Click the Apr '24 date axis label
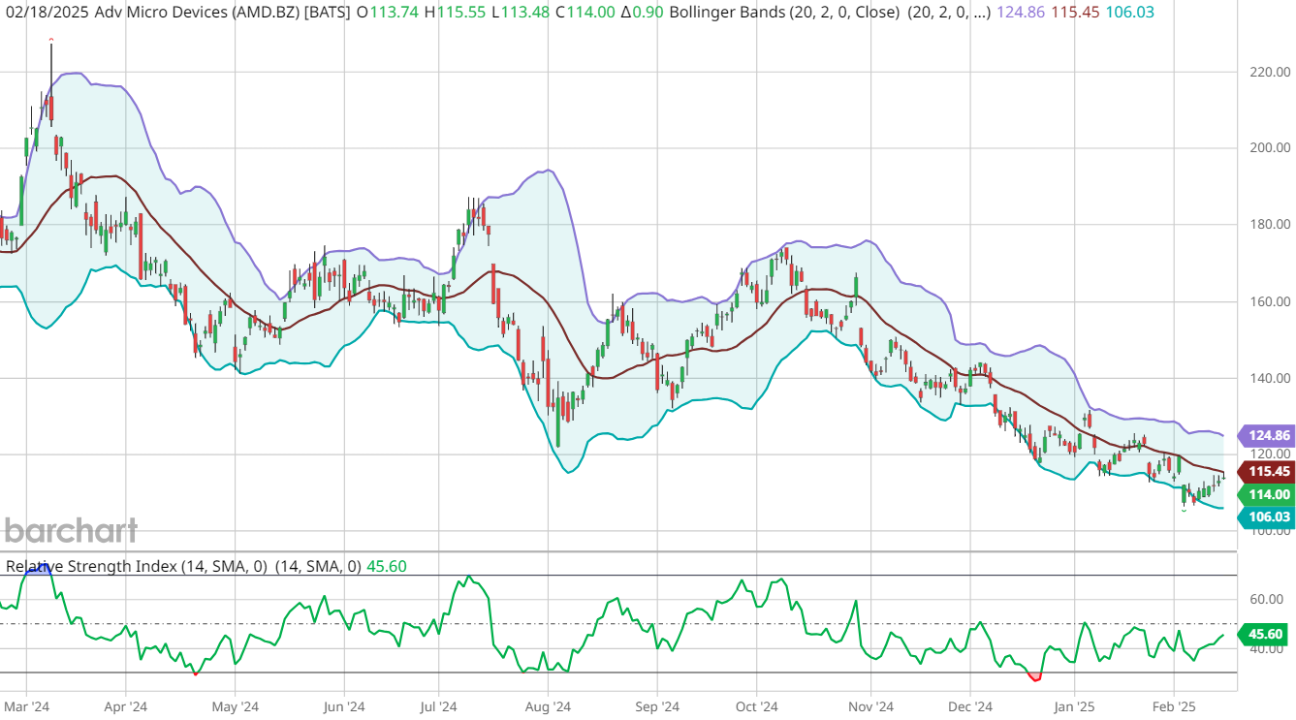Screen dimensions: 1296x720 [x=125, y=706]
